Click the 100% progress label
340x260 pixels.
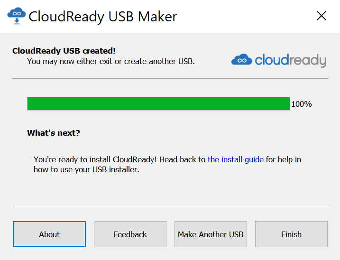302,104
